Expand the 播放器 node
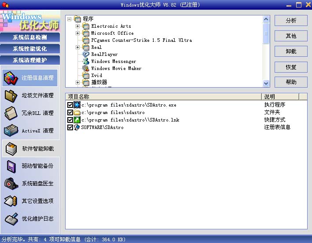Image resolution: width=312 pixels, height=243 pixels. pos(78,82)
